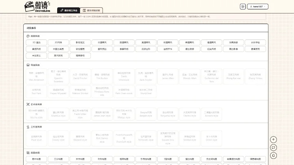Choose the Ghibli style studio tag

212,138
